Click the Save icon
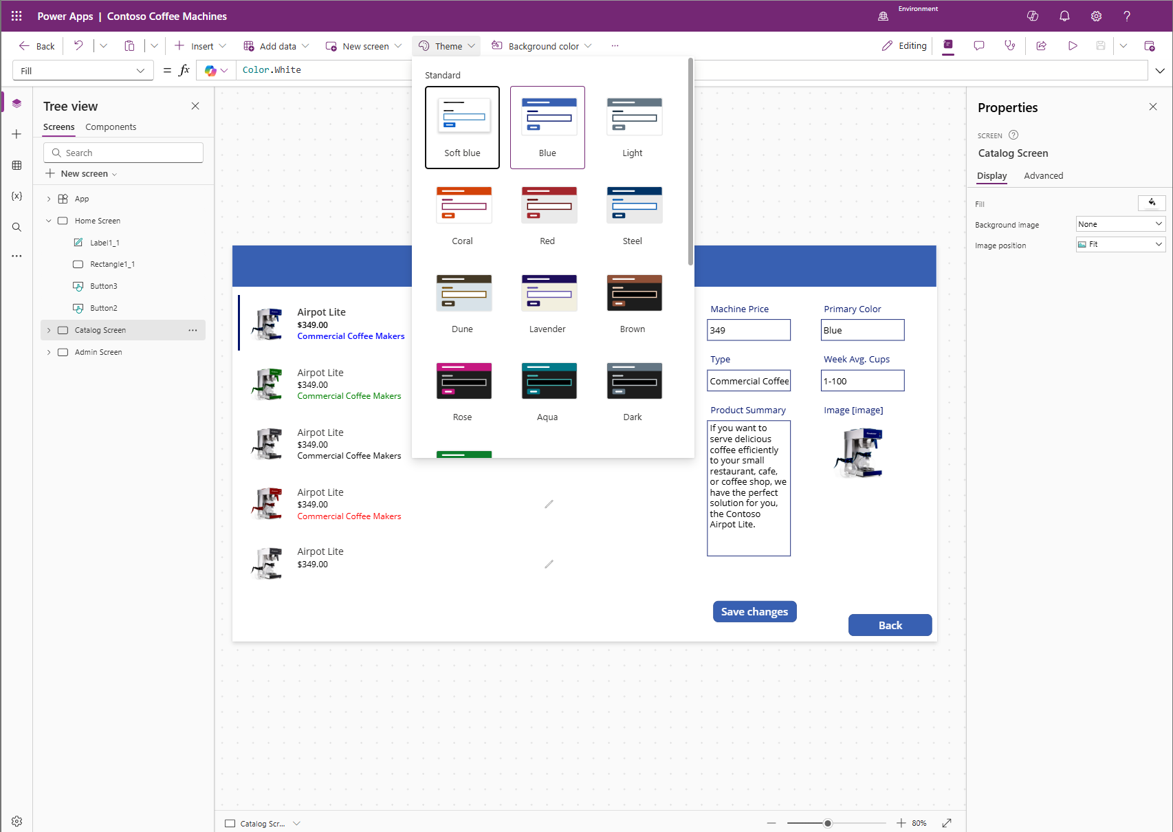 (1101, 46)
